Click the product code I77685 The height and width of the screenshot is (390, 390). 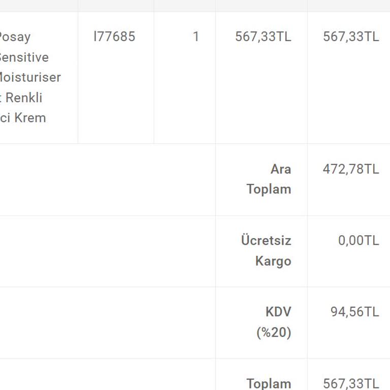[114, 37]
